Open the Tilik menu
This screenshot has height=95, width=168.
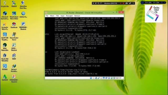coord(57,16)
